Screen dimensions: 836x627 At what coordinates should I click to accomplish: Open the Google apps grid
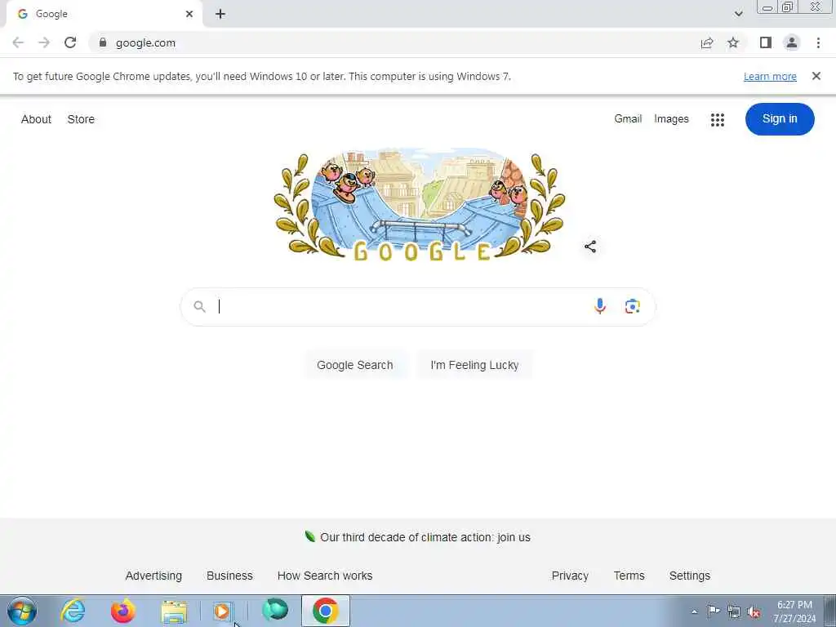[717, 119]
